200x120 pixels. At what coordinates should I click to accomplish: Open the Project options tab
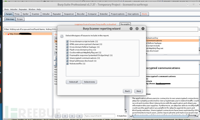(x=118, y=14)
